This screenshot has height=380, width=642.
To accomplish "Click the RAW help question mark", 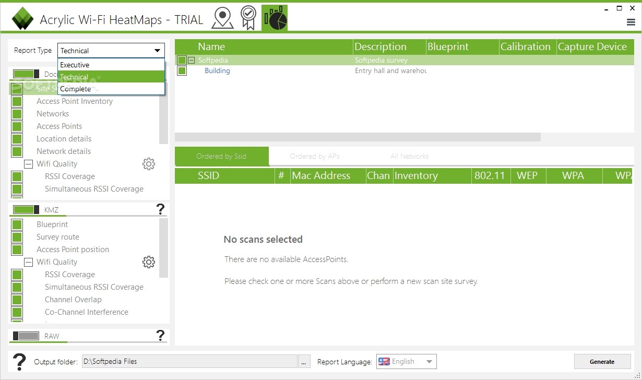I will click(160, 336).
